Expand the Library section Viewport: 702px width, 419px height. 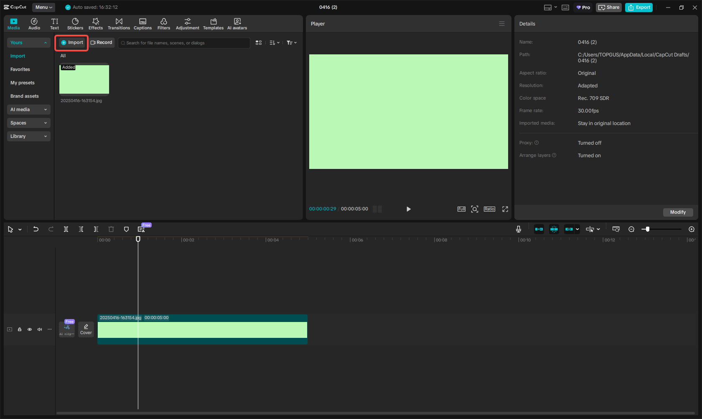tap(28, 136)
